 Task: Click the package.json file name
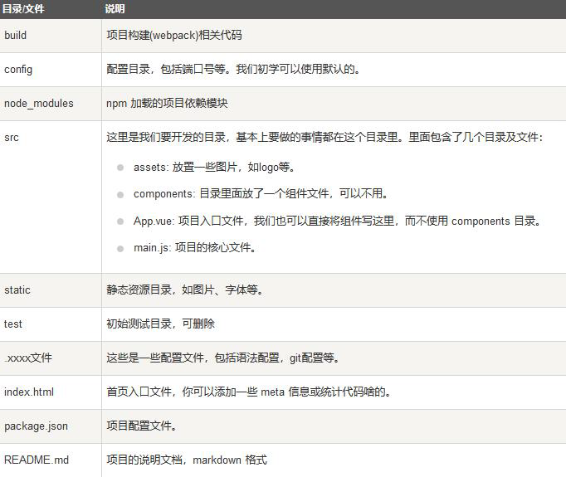coord(36,426)
